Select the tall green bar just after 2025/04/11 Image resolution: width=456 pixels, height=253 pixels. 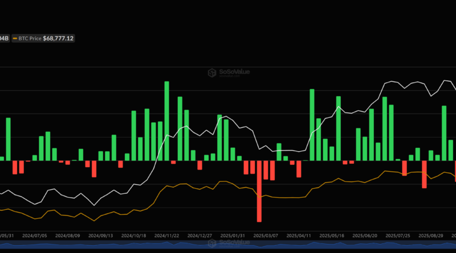pyautogui.click(x=312, y=125)
